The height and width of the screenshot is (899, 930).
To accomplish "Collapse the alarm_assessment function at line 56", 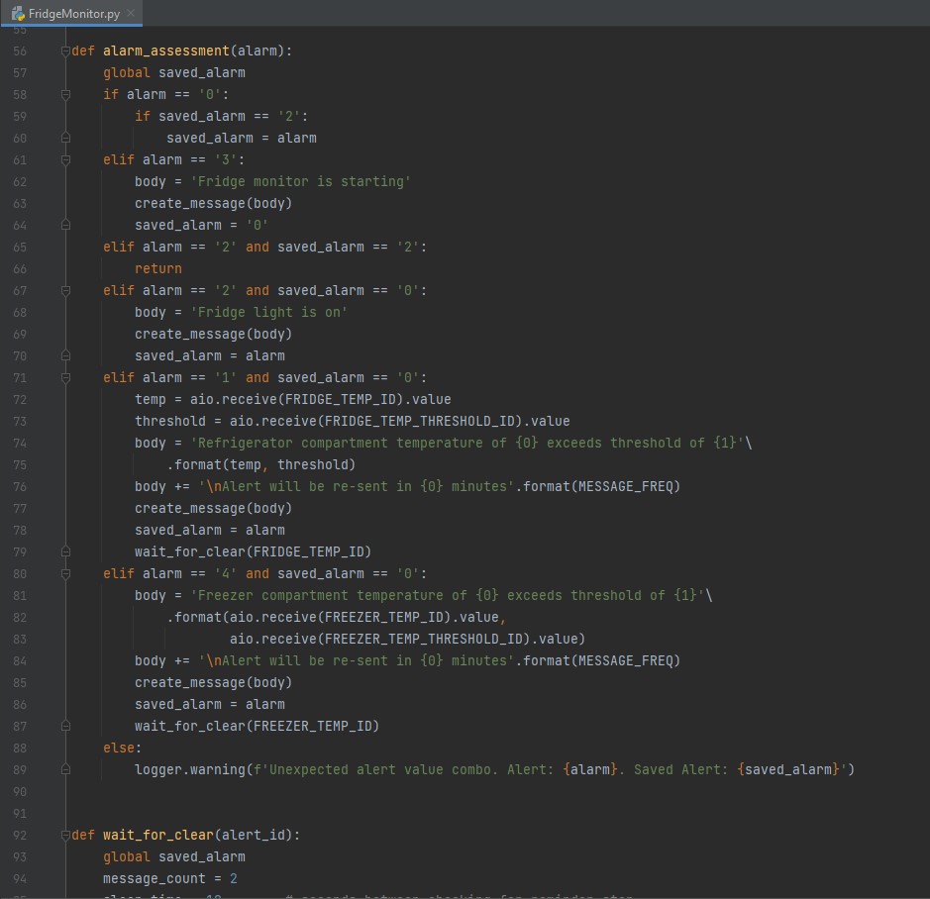I will 65,51.
